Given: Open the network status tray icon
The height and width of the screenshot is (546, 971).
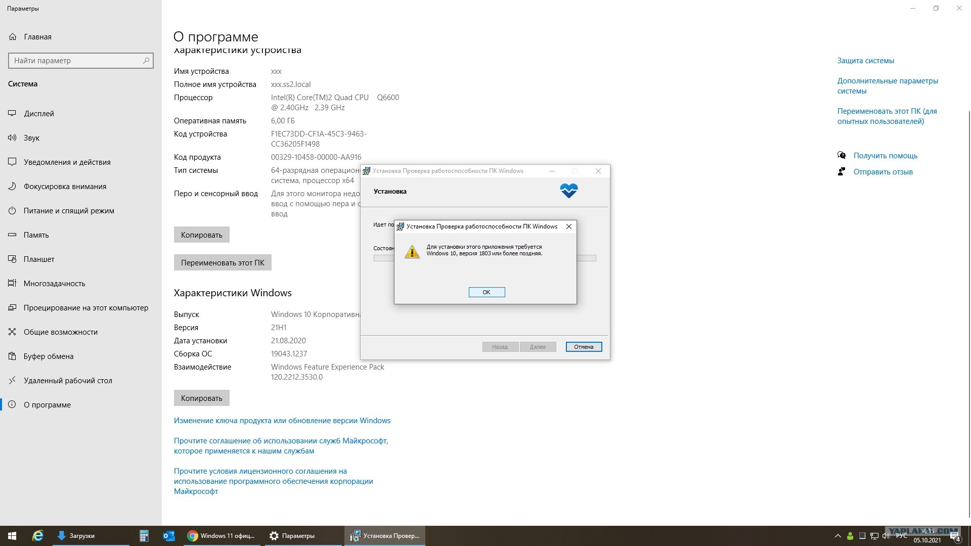Looking at the screenshot, I should click(874, 536).
